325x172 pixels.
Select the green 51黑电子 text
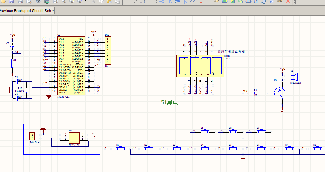pos(172,102)
